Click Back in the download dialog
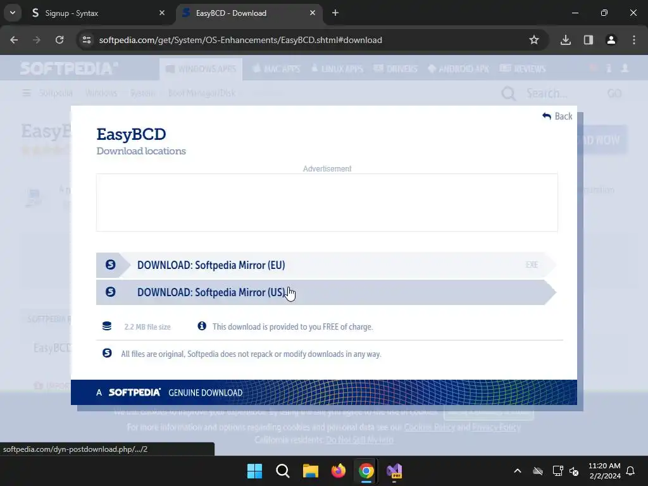The height and width of the screenshot is (486, 648). pos(558,116)
